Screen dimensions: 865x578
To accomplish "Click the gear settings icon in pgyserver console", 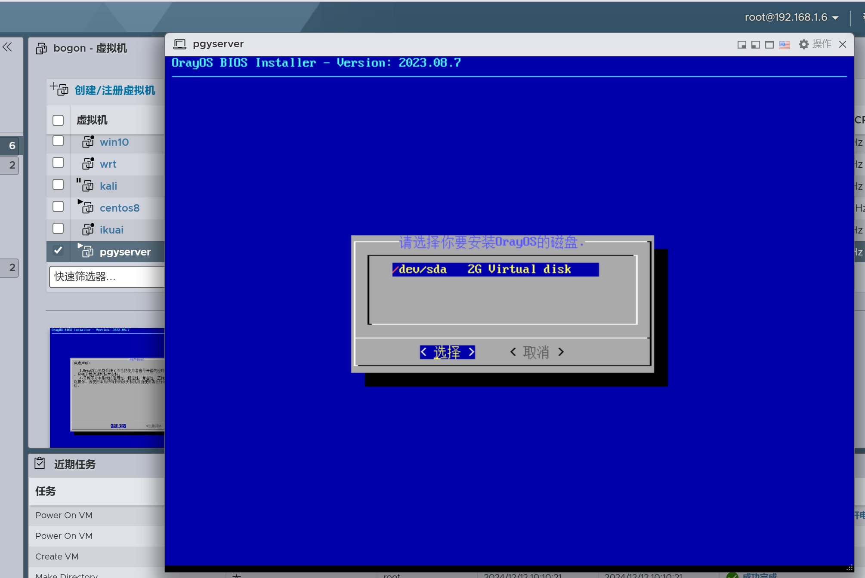I will 803,44.
